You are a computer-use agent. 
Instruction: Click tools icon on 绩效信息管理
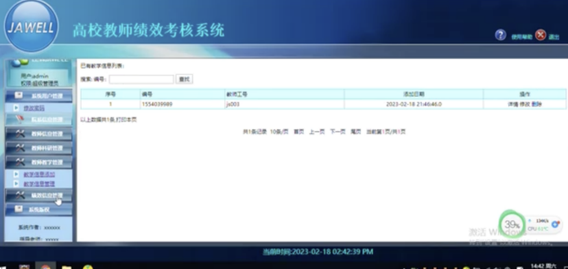21,196
